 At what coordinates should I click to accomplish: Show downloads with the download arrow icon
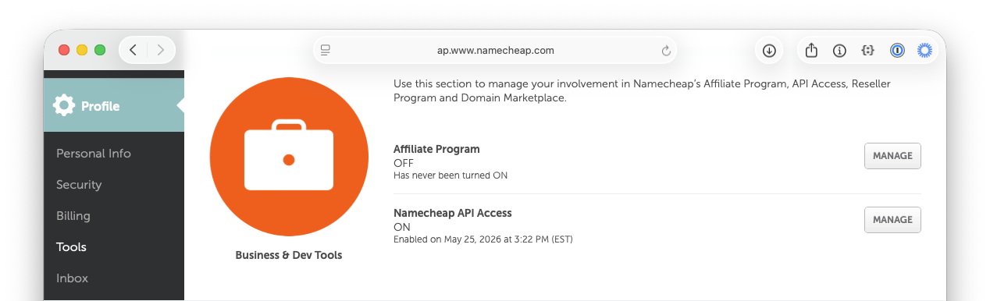(x=769, y=51)
